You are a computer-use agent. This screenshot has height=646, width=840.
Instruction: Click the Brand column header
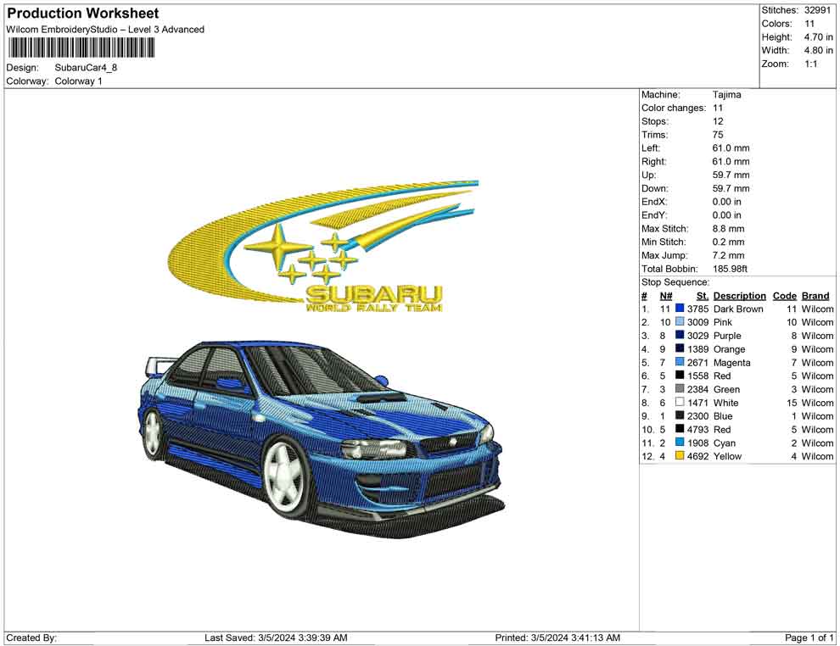pyautogui.click(x=815, y=295)
